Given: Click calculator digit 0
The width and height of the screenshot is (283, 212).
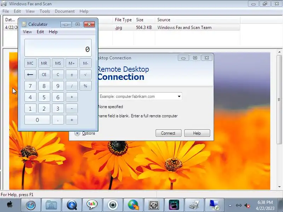Looking at the screenshot, I should click(x=37, y=120).
